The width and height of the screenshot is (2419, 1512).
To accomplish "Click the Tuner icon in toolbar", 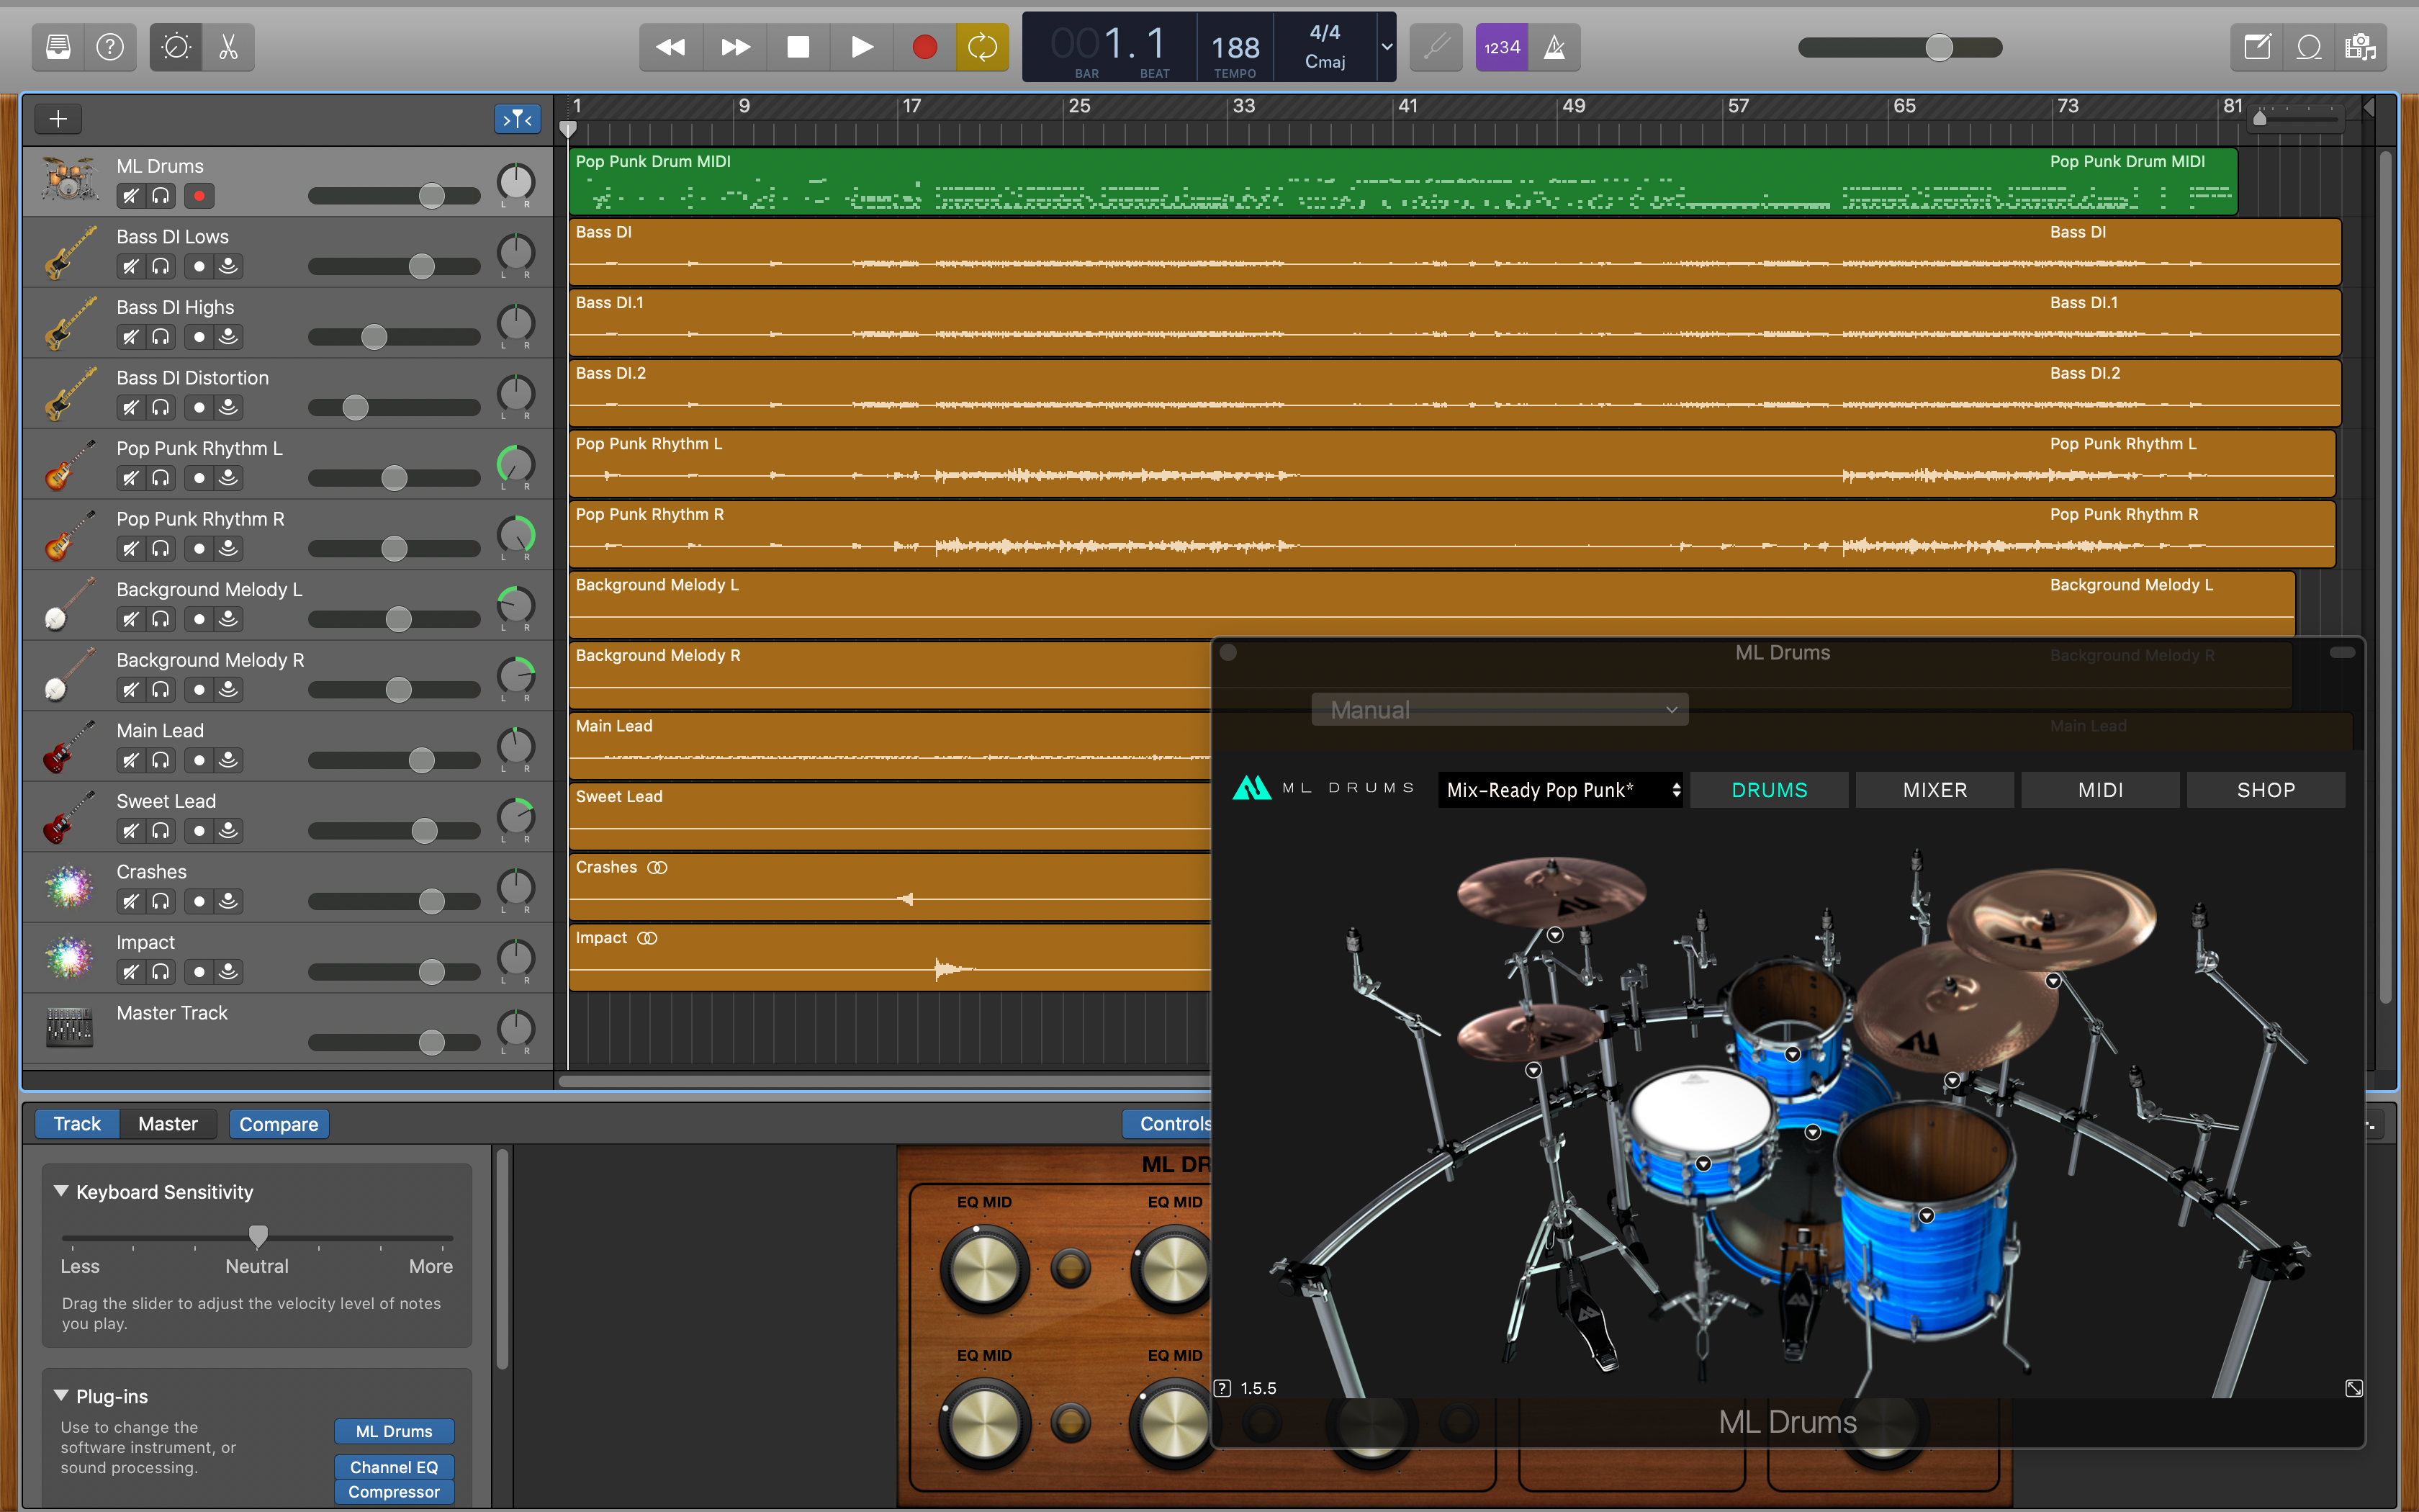I will [1436, 47].
